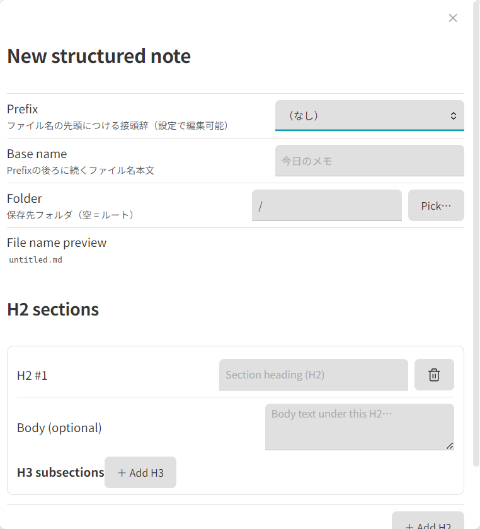Grab the Body textarea resize handle
Image resolution: width=480 pixels, height=529 pixels.
450,446
